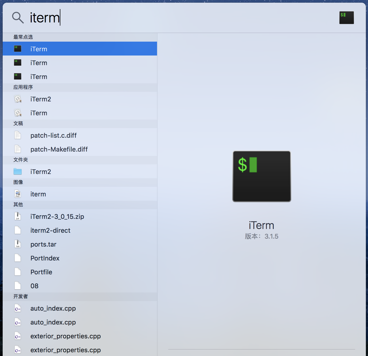Click the TAR archive icon for ports.tar
Image resolution: width=368 pixels, height=356 pixels.
[18, 244]
